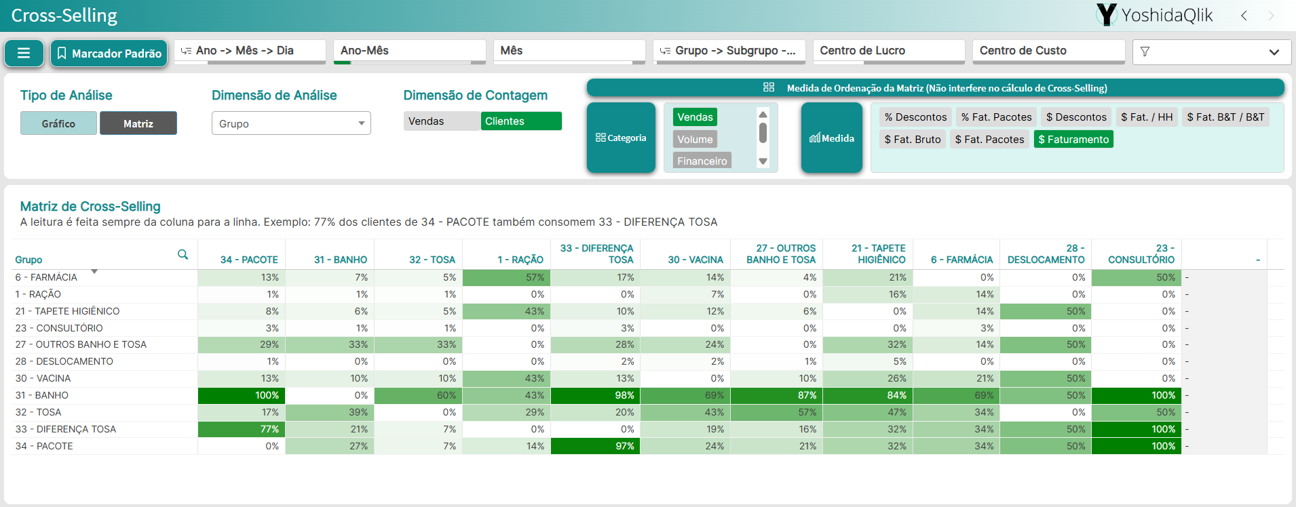Open the Centro de Lucro filter
This screenshot has width=1296, height=507.
[889, 51]
